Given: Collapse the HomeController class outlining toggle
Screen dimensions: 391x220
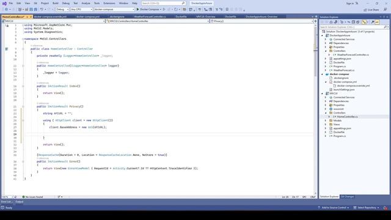Looking at the screenshot, I should click(23, 49).
